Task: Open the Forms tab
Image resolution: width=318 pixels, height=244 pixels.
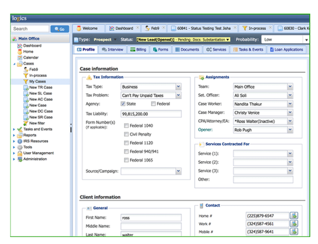Action: click(x=160, y=50)
